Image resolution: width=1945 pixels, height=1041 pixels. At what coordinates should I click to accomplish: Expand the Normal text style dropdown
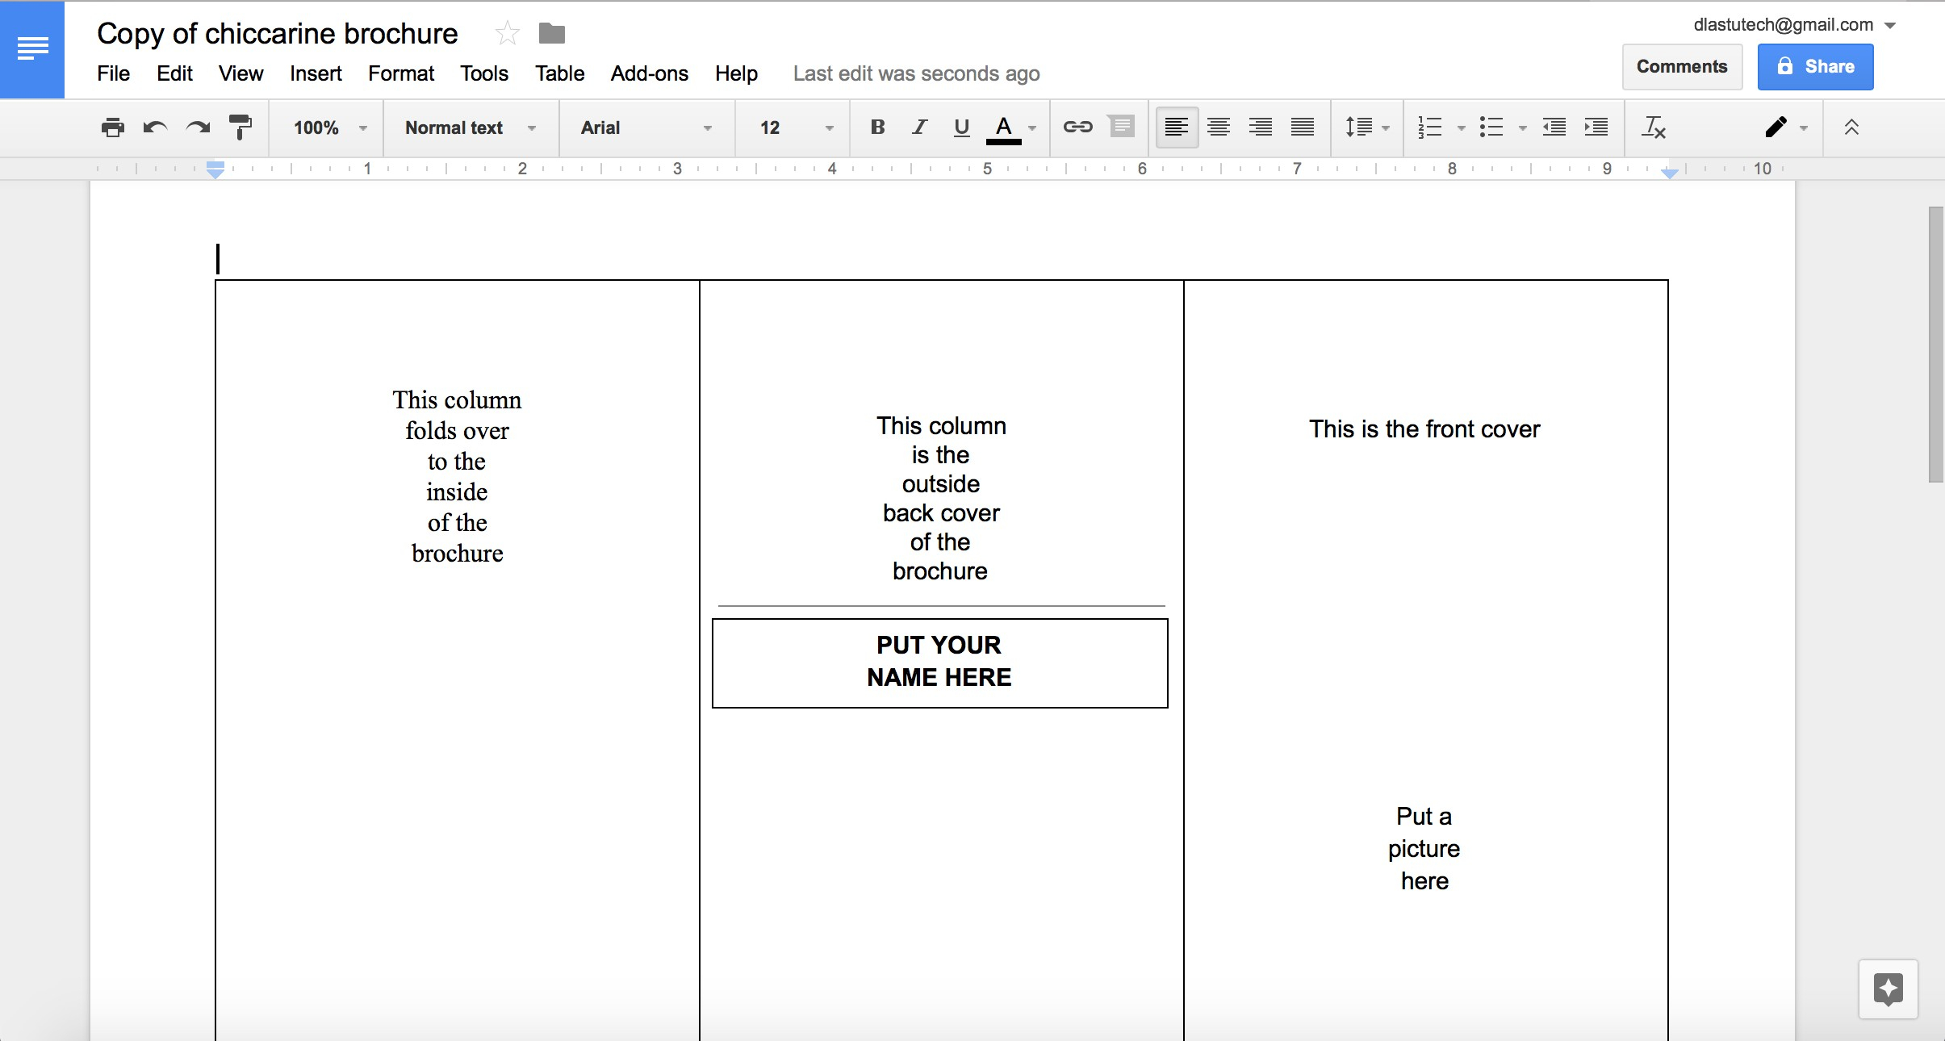(x=539, y=128)
